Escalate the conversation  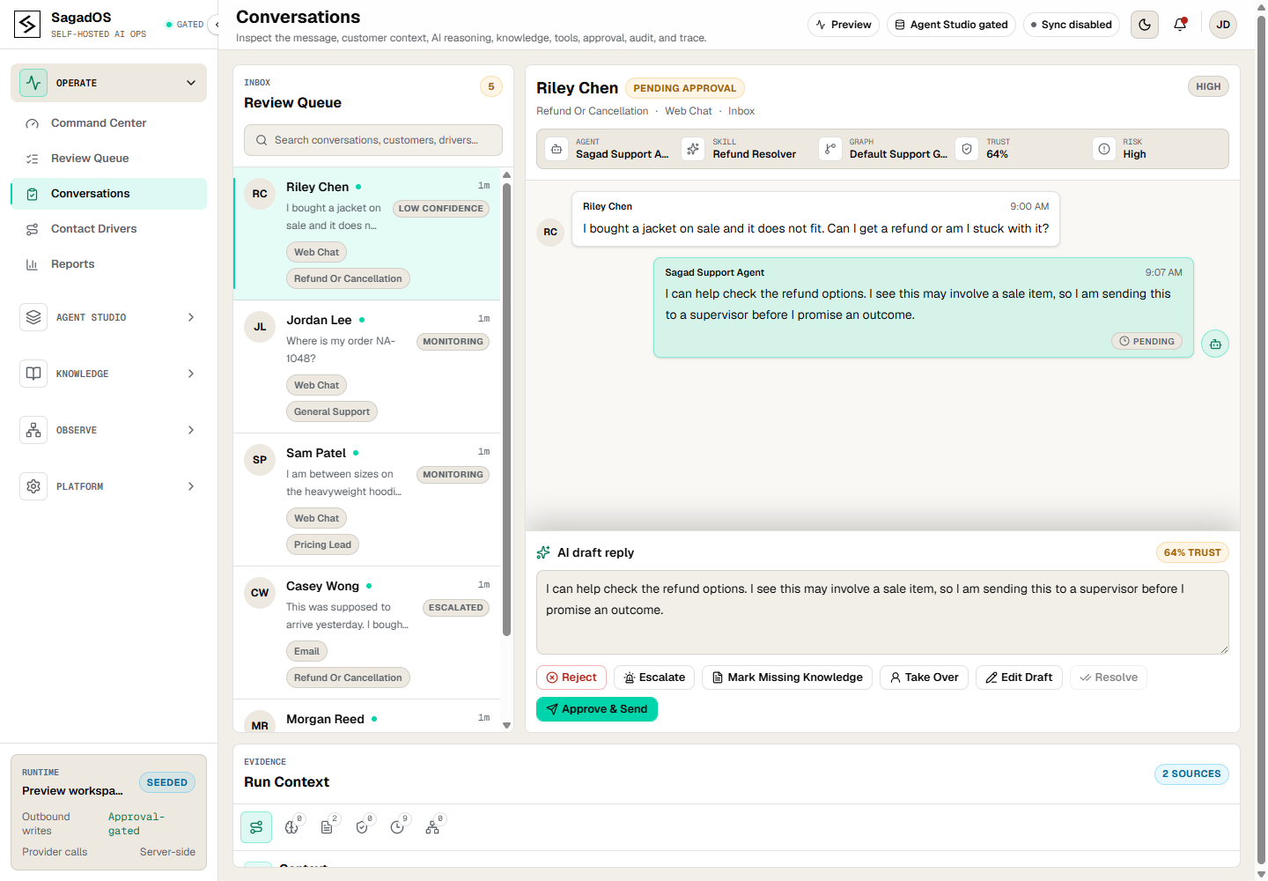tap(654, 677)
